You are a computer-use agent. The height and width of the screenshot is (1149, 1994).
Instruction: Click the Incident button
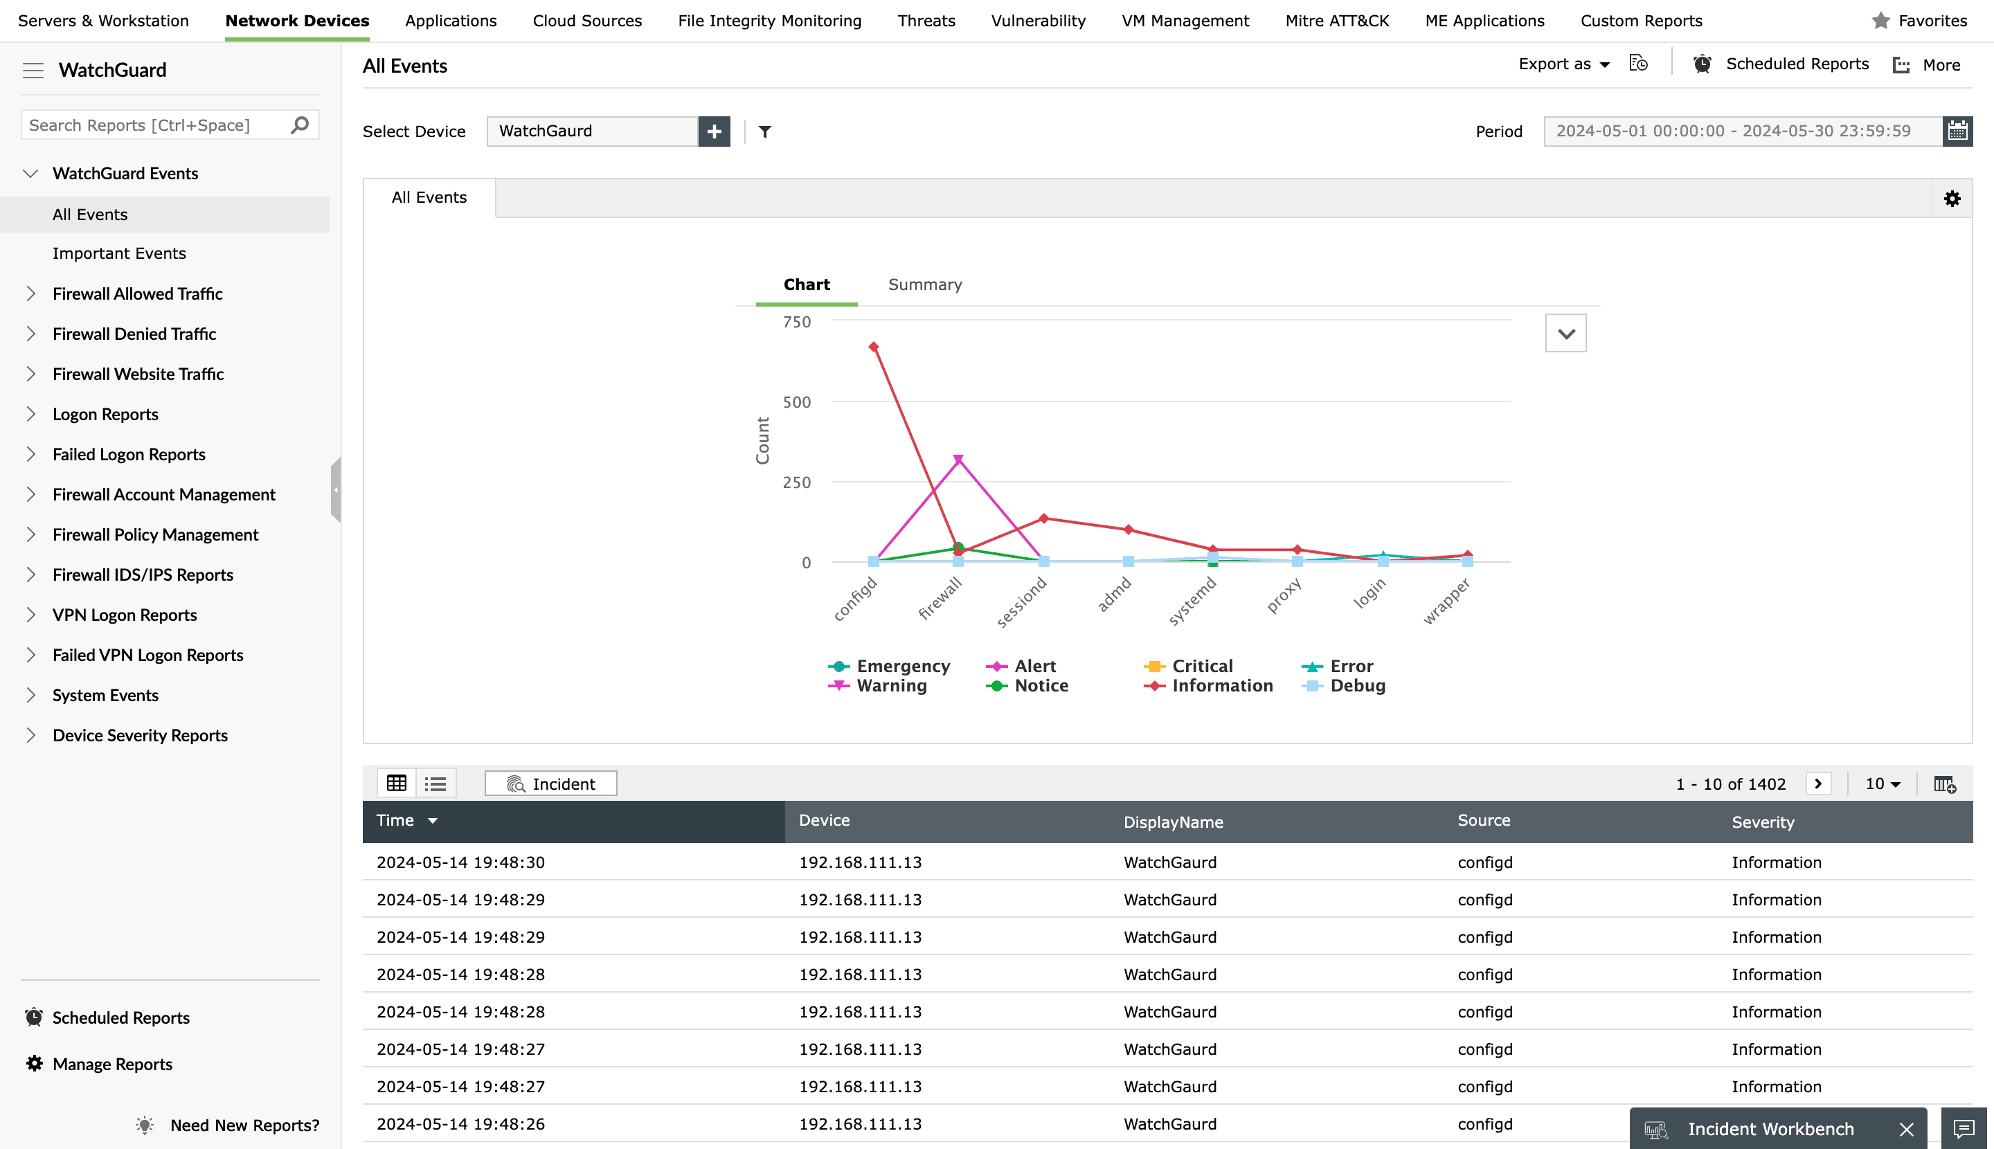pos(550,784)
